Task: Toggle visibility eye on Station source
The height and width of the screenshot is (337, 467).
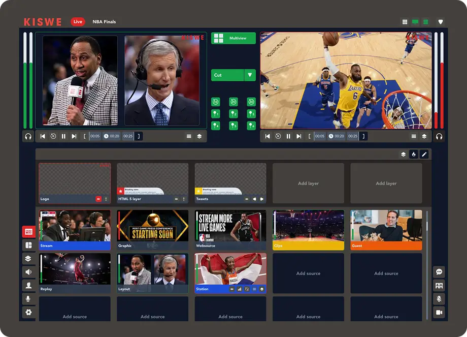Action: 231,289
